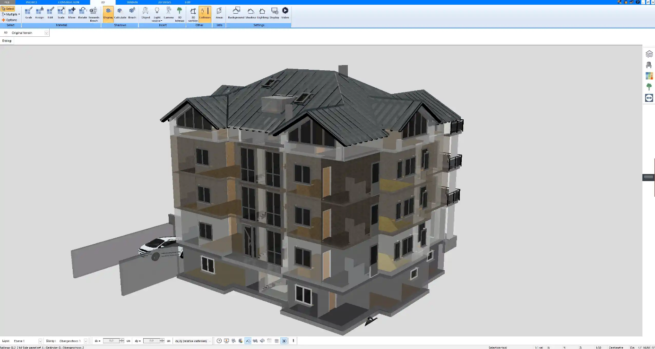Image resolution: width=655 pixels, height=349 pixels.
Task: Open Shadow settings
Action: pos(250,13)
